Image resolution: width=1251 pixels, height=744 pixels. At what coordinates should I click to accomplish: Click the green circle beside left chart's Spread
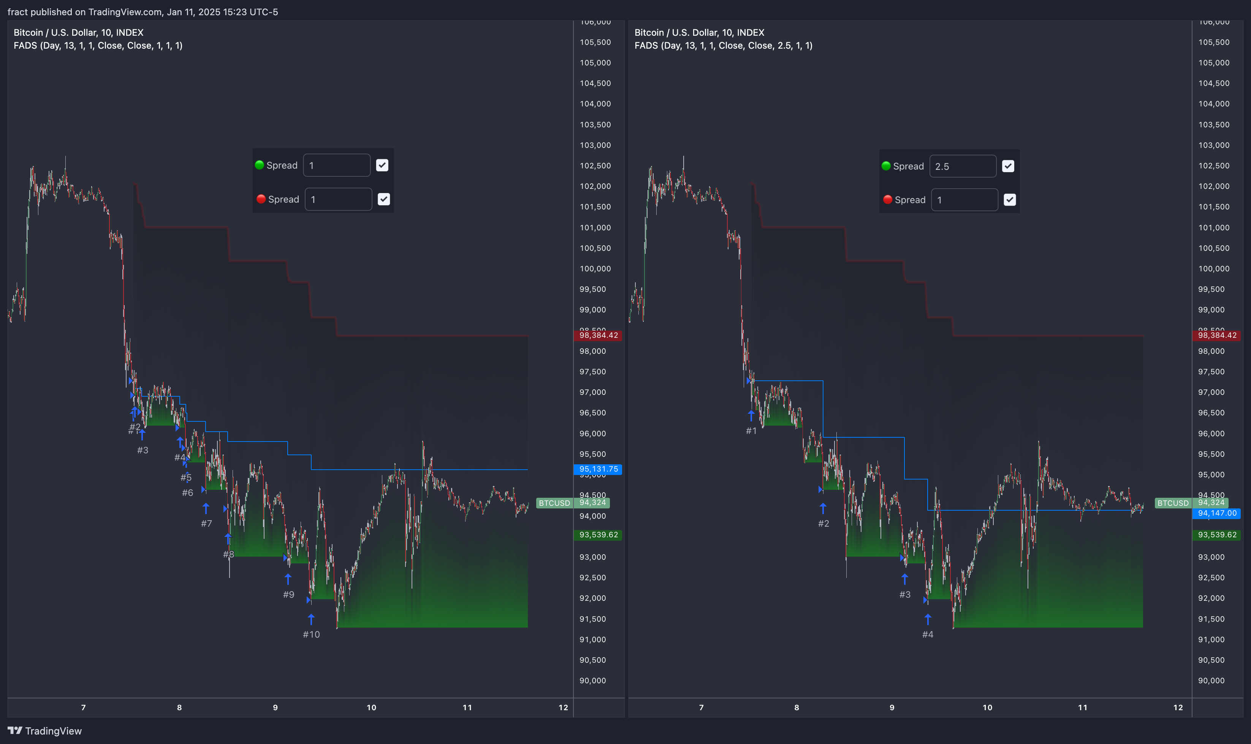point(259,165)
